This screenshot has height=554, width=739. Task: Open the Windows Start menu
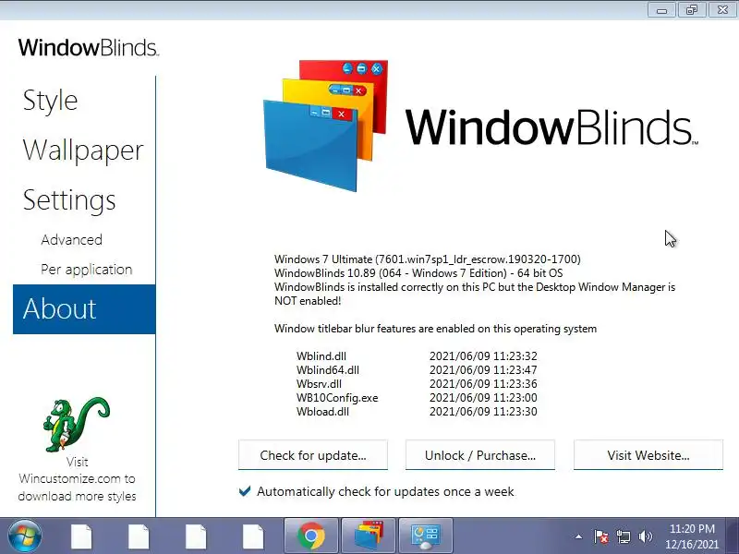coord(25,536)
